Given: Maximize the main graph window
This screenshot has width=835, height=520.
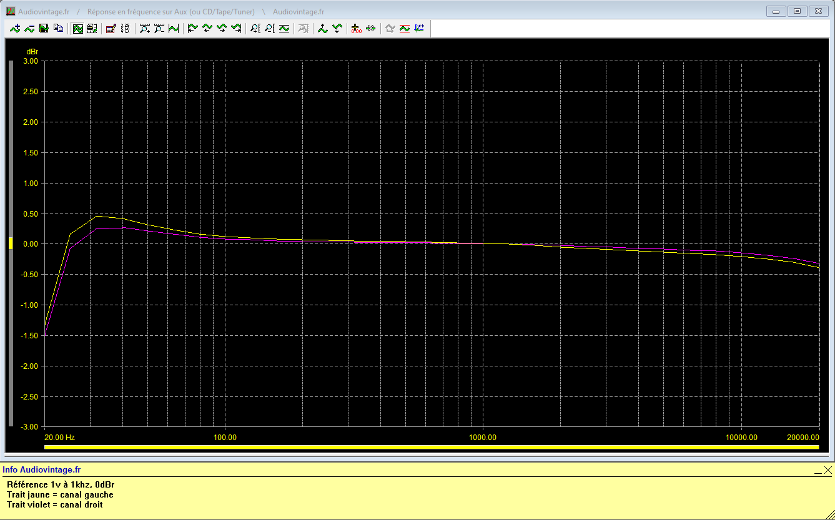Looking at the screenshot, I should (x=797, y=11).
